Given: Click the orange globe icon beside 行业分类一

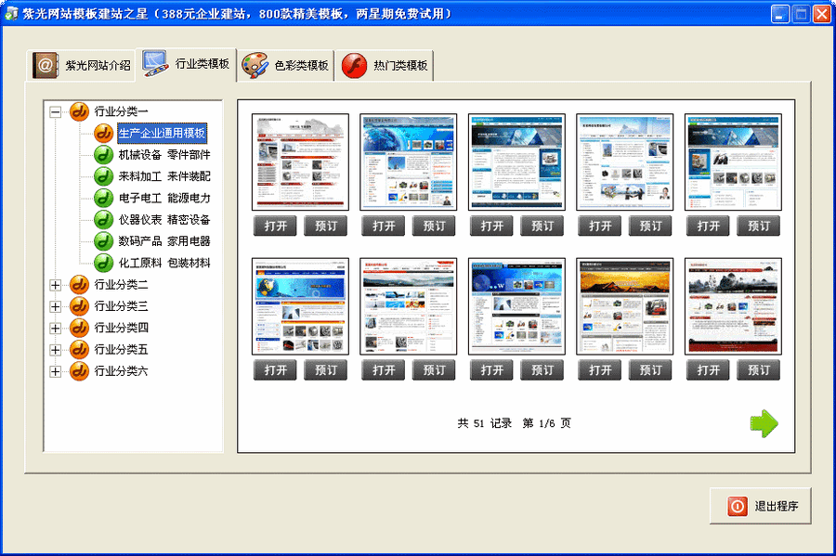Looking at the screenshot, I should point(78,112).
